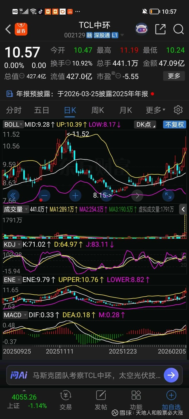Expand chart to fullscreen icon

[x=168, y=196]
